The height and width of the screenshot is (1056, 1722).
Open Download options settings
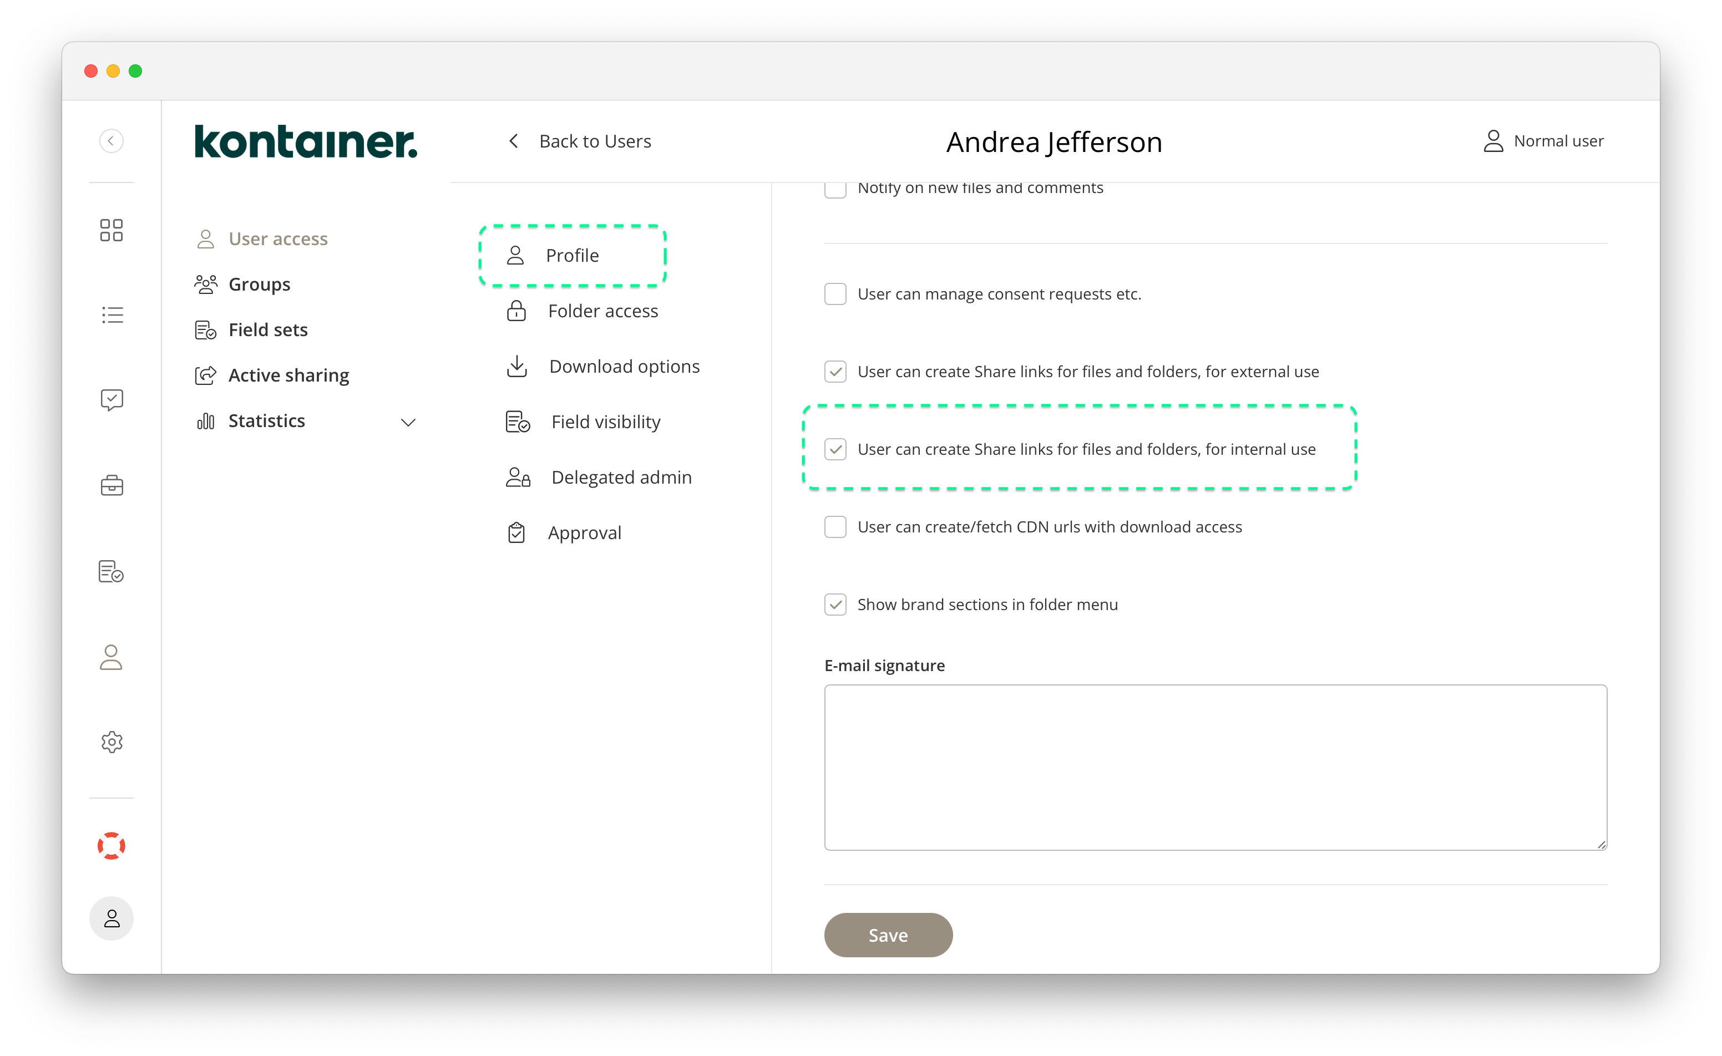[624, 365]
